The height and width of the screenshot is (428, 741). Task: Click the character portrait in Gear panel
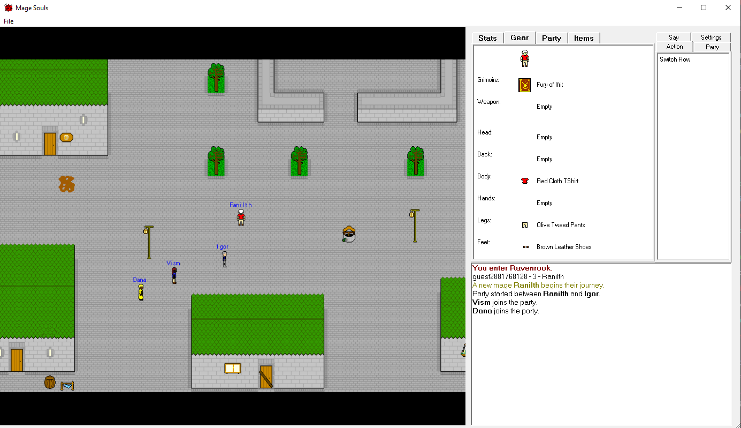coord(525,58)
